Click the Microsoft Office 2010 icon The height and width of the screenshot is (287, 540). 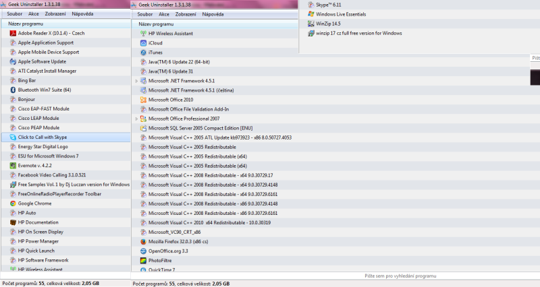coord(143,100)
